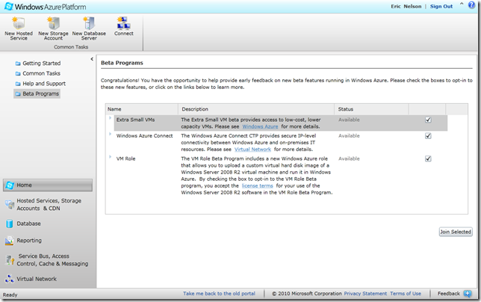Click the Sign Out link
This screenshot has height=302, width=481.
coord(441,6)
